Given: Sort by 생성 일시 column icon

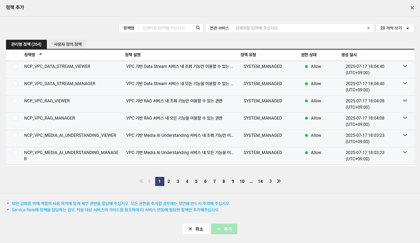Looking at the screenshot, I should point(362,55).
